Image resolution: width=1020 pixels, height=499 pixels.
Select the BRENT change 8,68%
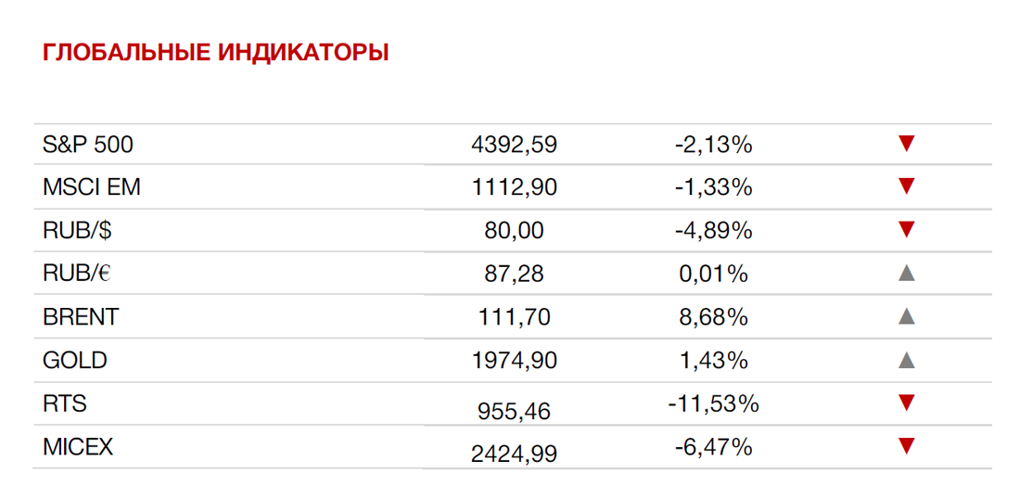713,317
